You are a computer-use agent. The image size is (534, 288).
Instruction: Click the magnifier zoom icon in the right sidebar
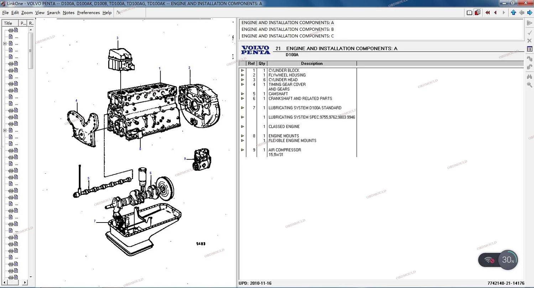point(530,85)
